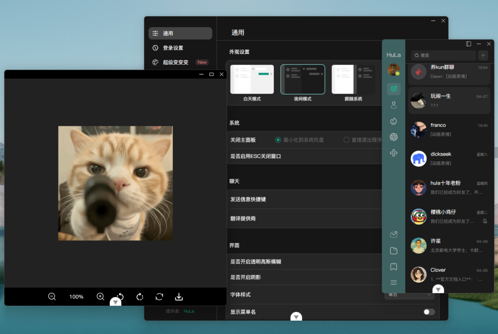Open the ChatGPT assistant icon in HuLa sidebar
Image resolution: width=498 pixels, height=334 pixels.
[394, 137]
